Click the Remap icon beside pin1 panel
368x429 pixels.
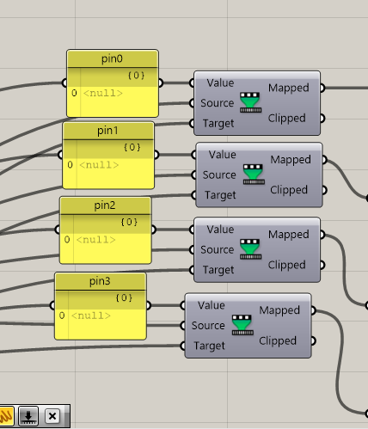point(254,175)
